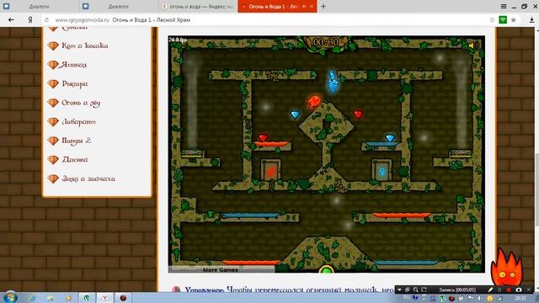Image resolution: width=539 pixels, height=303 pixels.
Task: Click taskbar clock
Action: [x=520, y=299]
